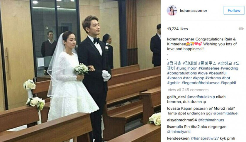246x142 pixels.
Task: Open the #kimtaehee hashtag
Action: coord(209,68)
